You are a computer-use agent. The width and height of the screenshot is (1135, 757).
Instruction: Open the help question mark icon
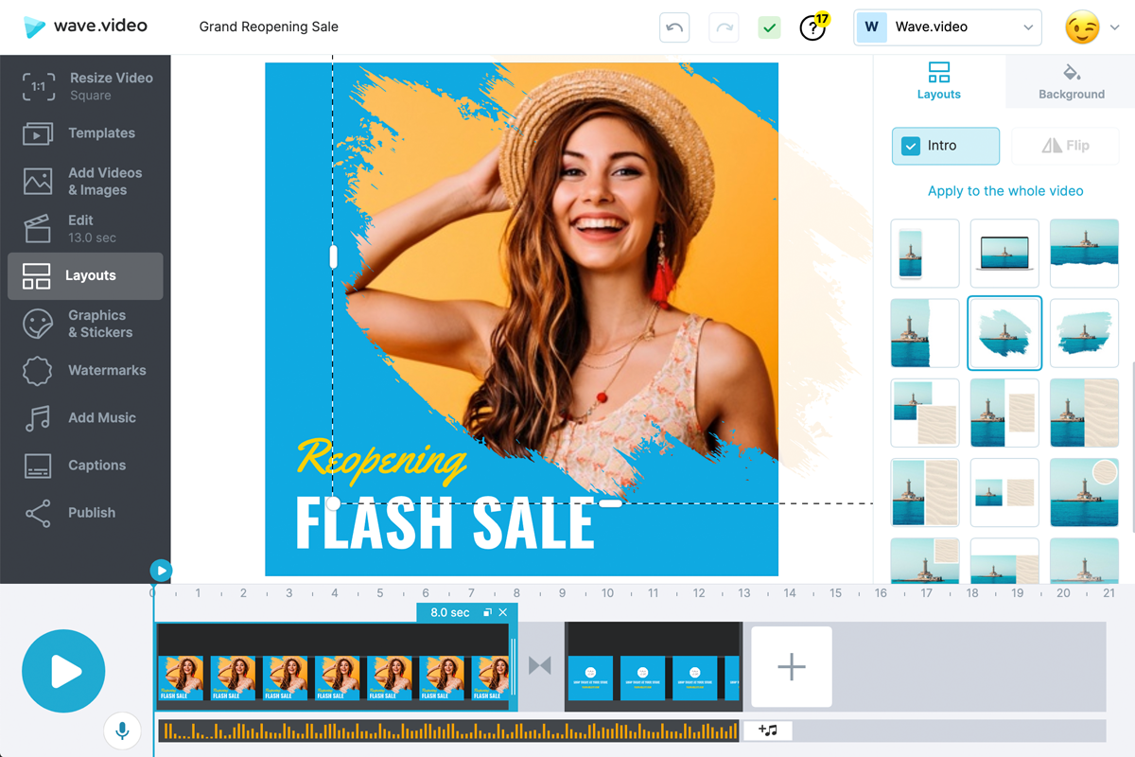point(812,27)
